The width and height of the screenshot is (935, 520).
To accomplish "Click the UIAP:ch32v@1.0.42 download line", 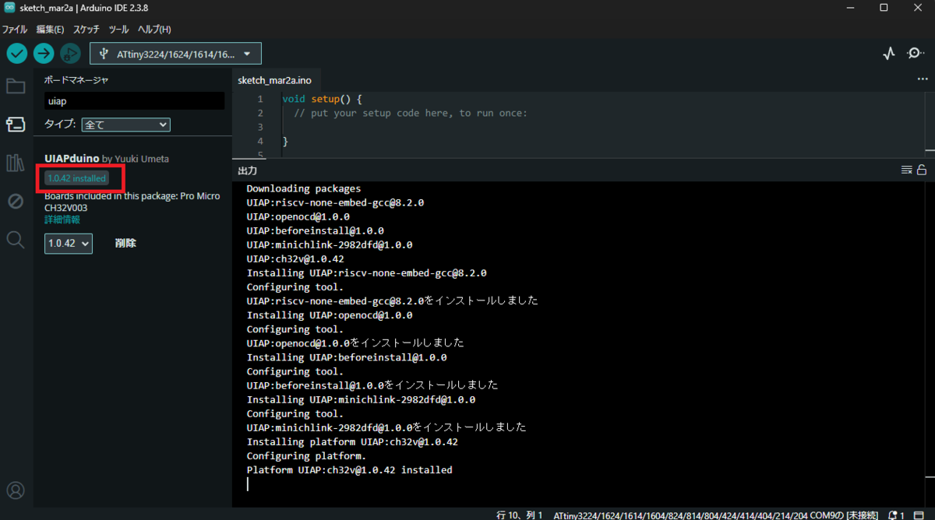I will [295, 258].
